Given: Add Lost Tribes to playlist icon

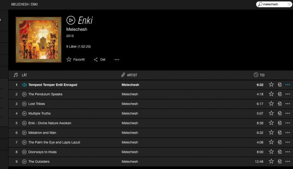Looking at the screenshot, I should [280, 104].
